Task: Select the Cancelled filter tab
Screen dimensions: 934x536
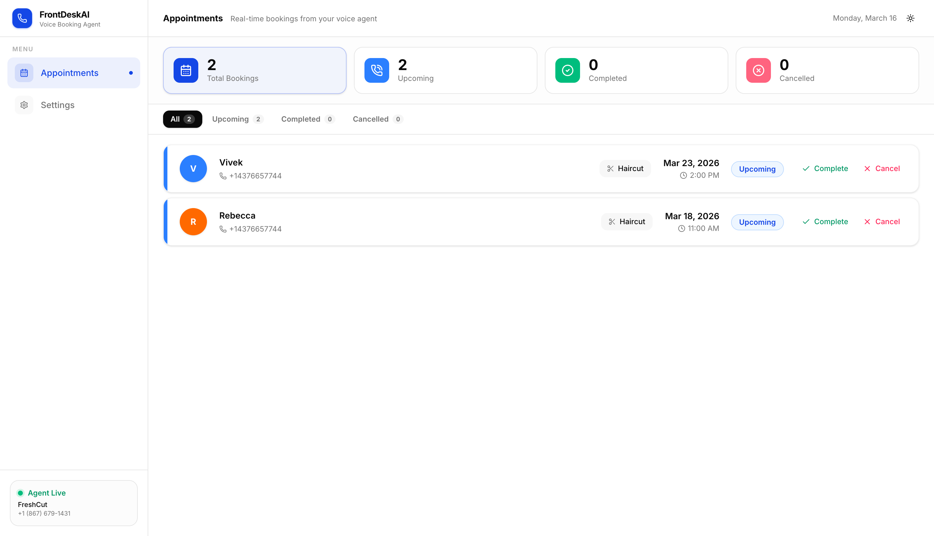Action: click(x=377, y=119)
